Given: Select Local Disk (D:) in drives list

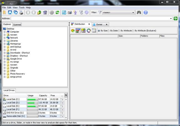Looking at the screenshot, I should click(x=13, y=103).
